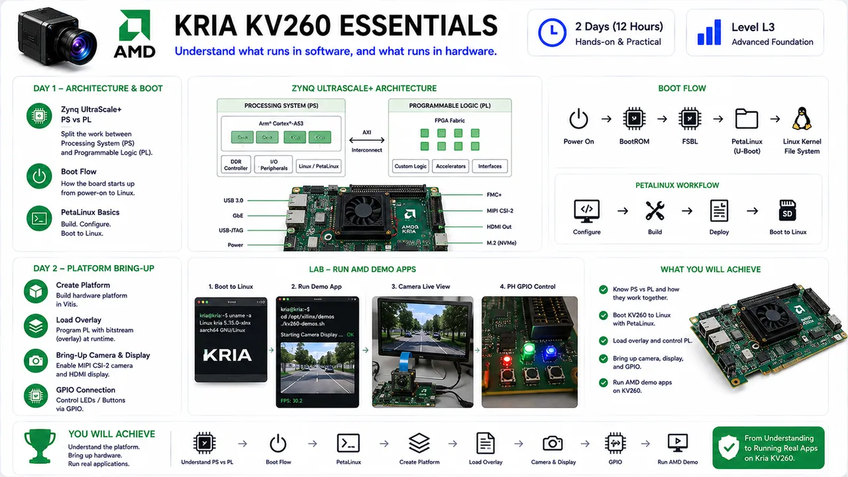
Task: Open the PH GPIO Control LED photo
Action: click(x=529, y=352)
